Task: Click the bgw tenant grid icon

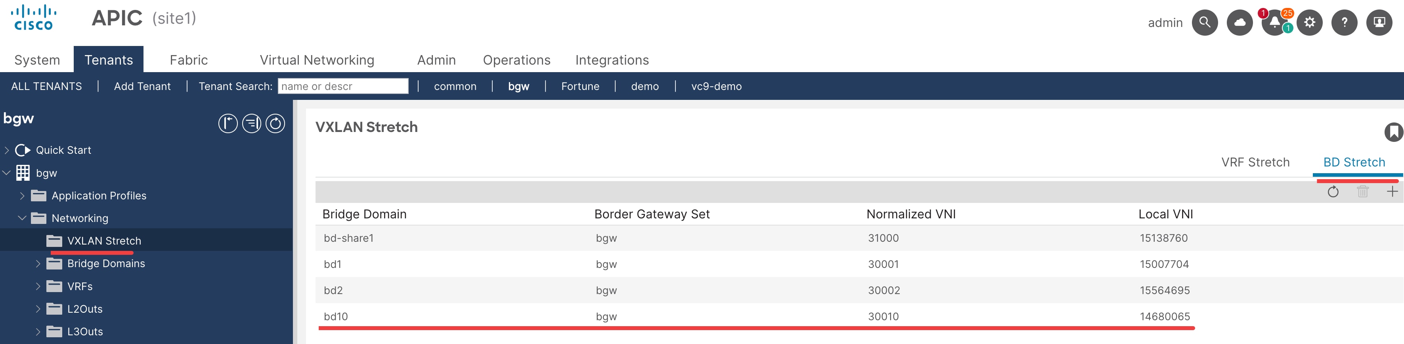Action: click(x=23, y=173)
